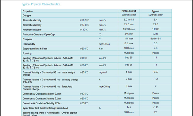The height and width of the screenshot is (116, 193).
Task: Click the 'DOD-L-85734' column header
Action: pyautogui.click(x=129, y=11)
